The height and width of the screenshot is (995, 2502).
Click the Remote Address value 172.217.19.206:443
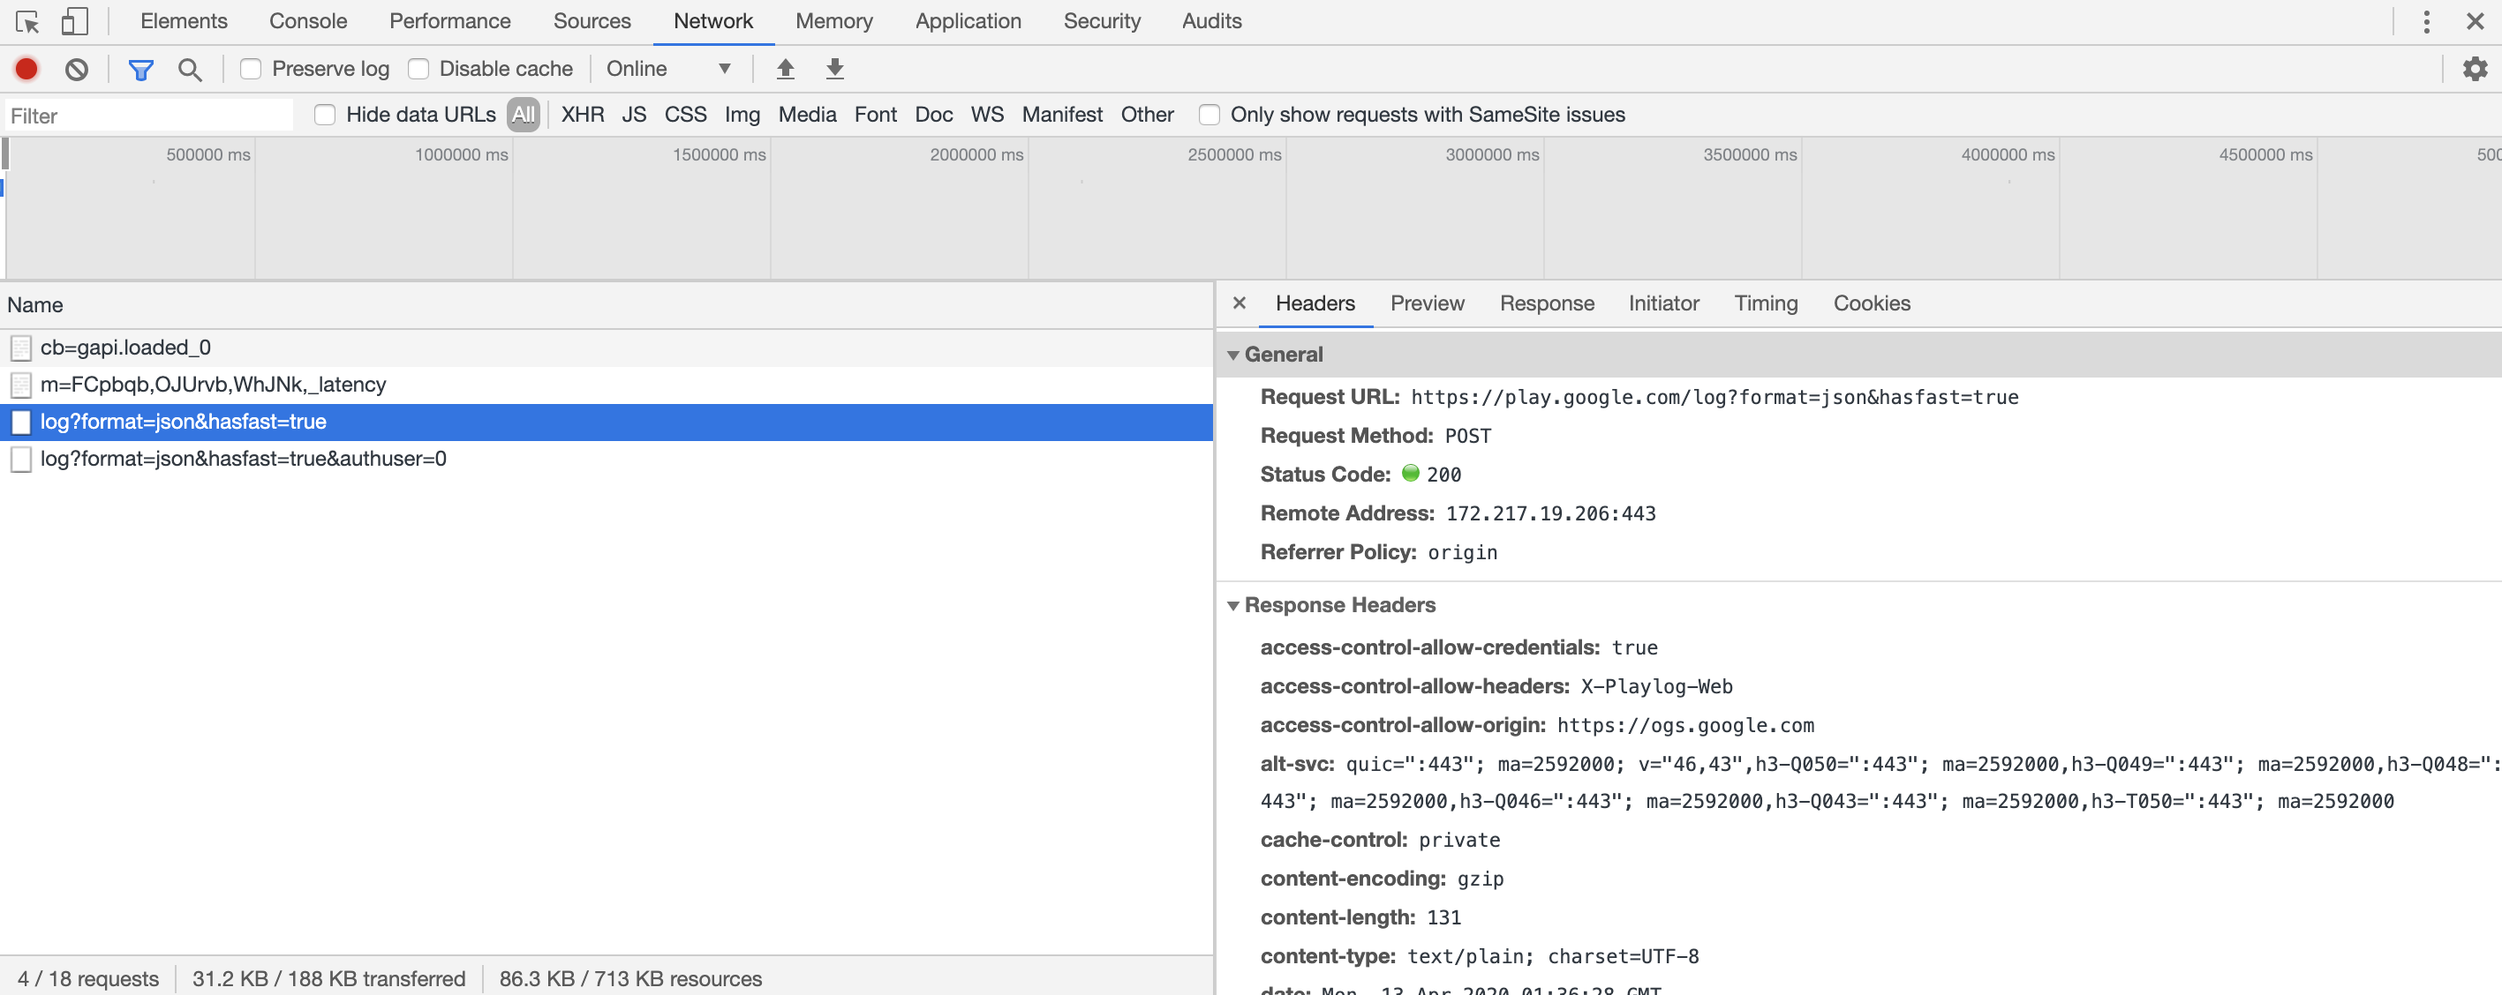(x=1550, y=513)
